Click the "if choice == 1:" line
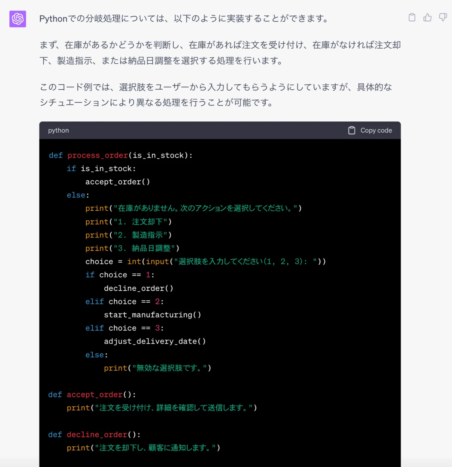The height and width of the screenshot is (467, 452). coord(120,275)
